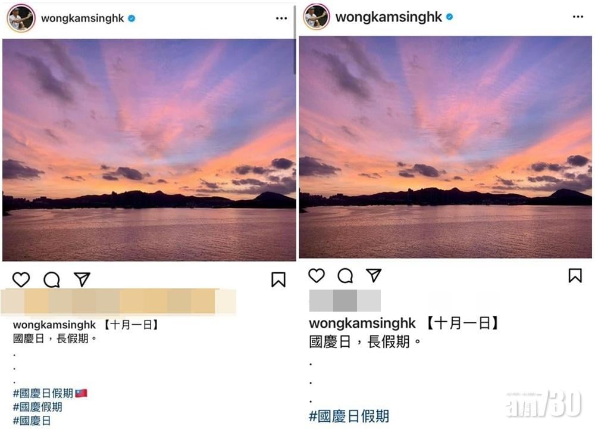The height and width of the screenshot is (429, 595).
Task: Open comments on the right post
Action: click(345, 276)
